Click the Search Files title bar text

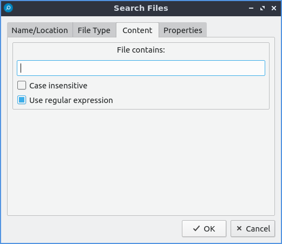pos(141,8)
